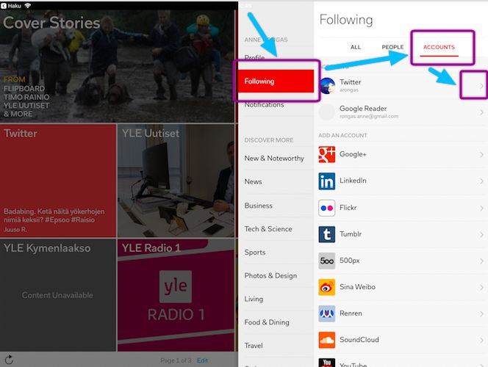The width and height of the screenshot is (488, 367).
Task: Tap the yle Radio 1 logo
Action: 176,286
